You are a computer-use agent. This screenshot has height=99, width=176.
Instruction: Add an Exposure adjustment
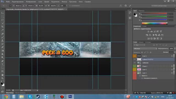tap(158, 32)
